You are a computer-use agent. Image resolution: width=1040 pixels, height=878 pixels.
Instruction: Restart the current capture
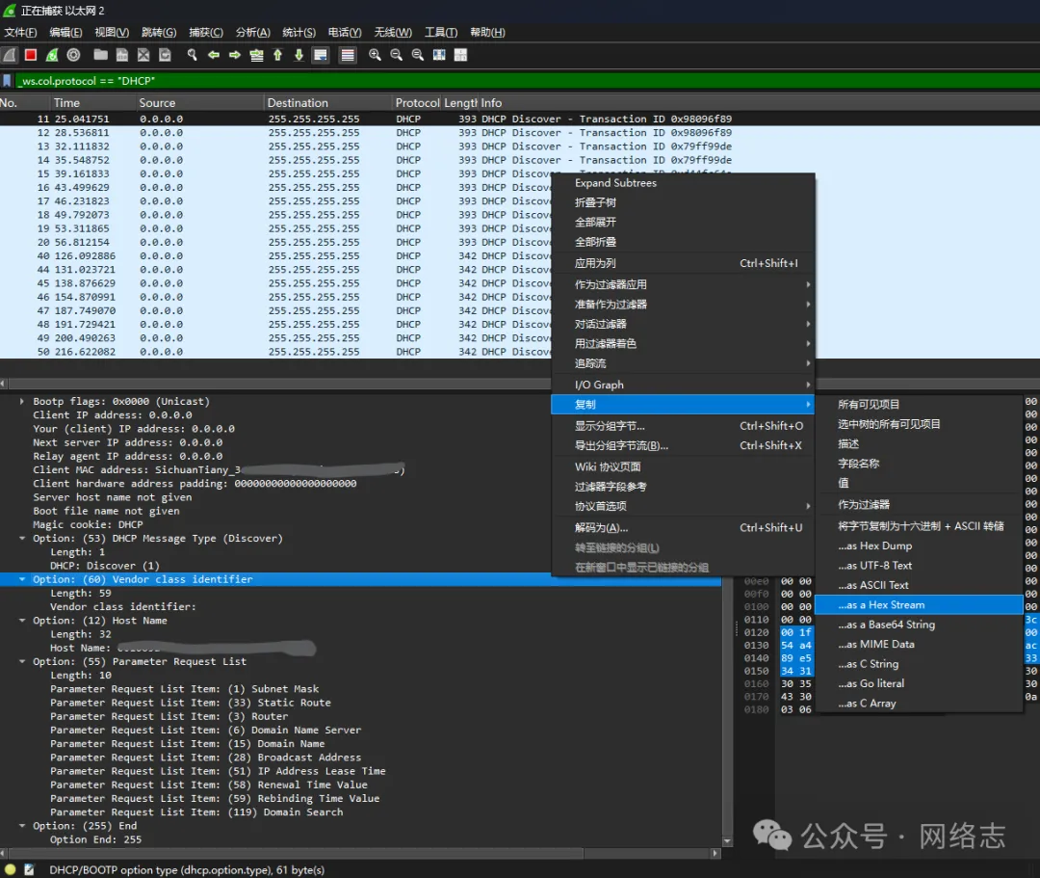click(52, 55)
